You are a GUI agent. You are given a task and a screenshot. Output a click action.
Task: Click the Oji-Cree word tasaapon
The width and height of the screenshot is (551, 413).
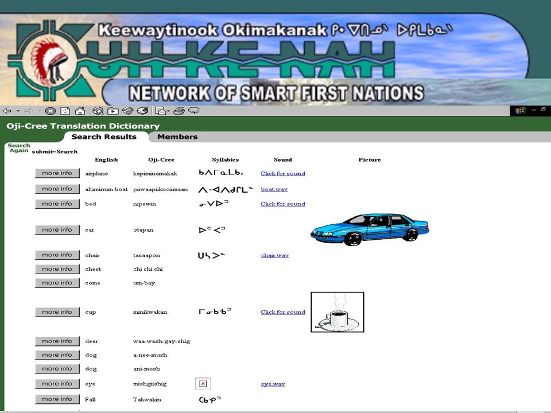pos(146,255)
